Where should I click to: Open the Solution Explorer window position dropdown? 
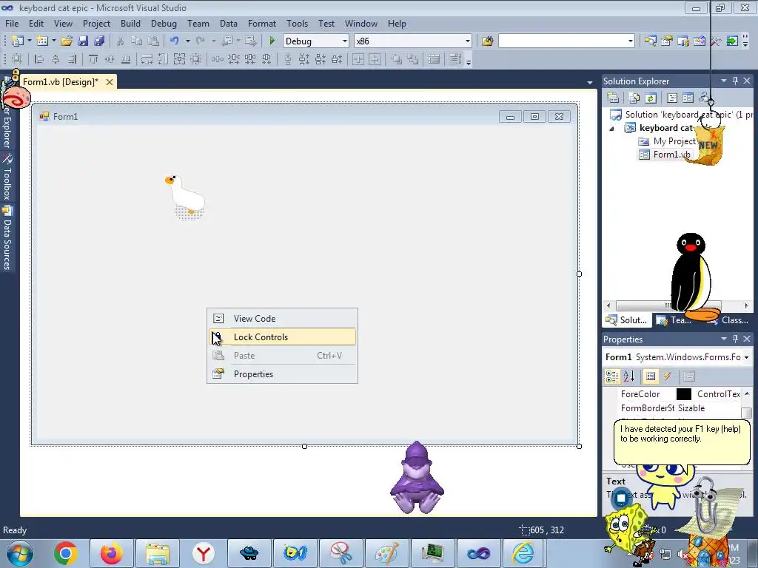click(x=724, y=81)
